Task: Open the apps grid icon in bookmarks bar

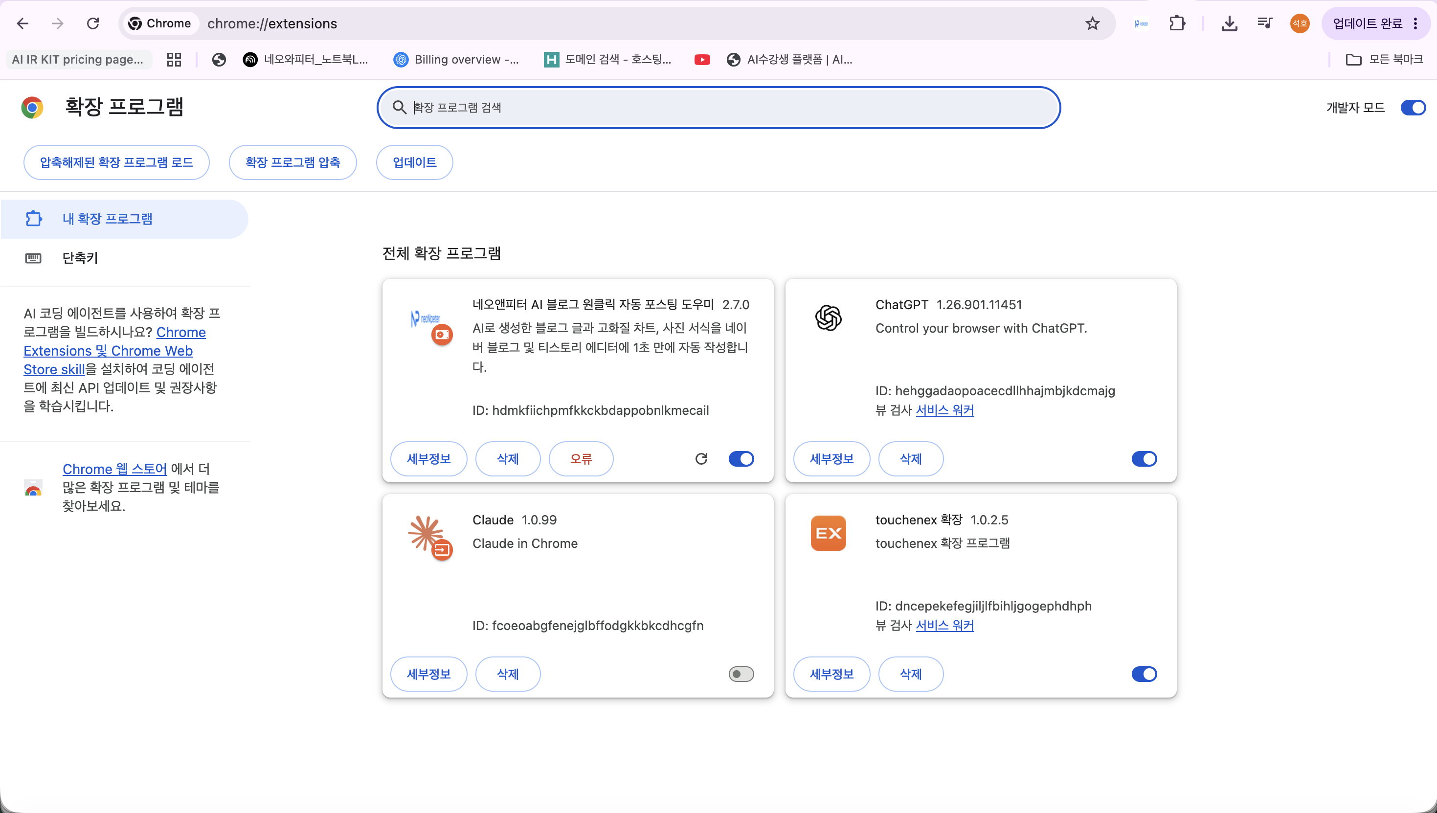Action: [174, 59]
